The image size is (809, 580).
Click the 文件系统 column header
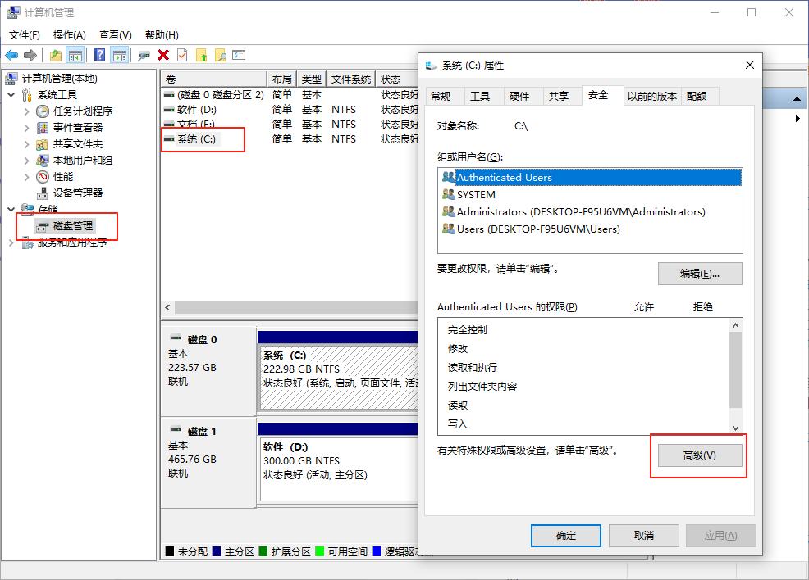pyautogui.click(x=351, y=79)
